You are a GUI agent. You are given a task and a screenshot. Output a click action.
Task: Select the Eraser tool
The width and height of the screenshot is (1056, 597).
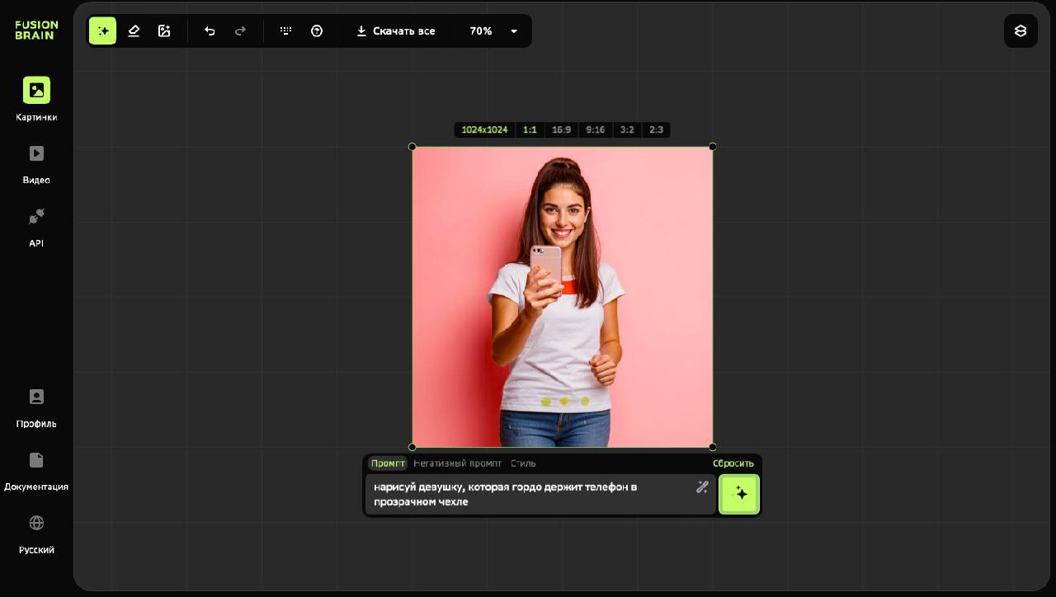pos(134,31)
